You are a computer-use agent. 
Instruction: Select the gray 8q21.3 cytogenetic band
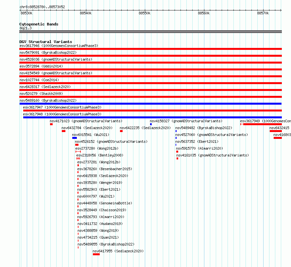coord(150,32)
